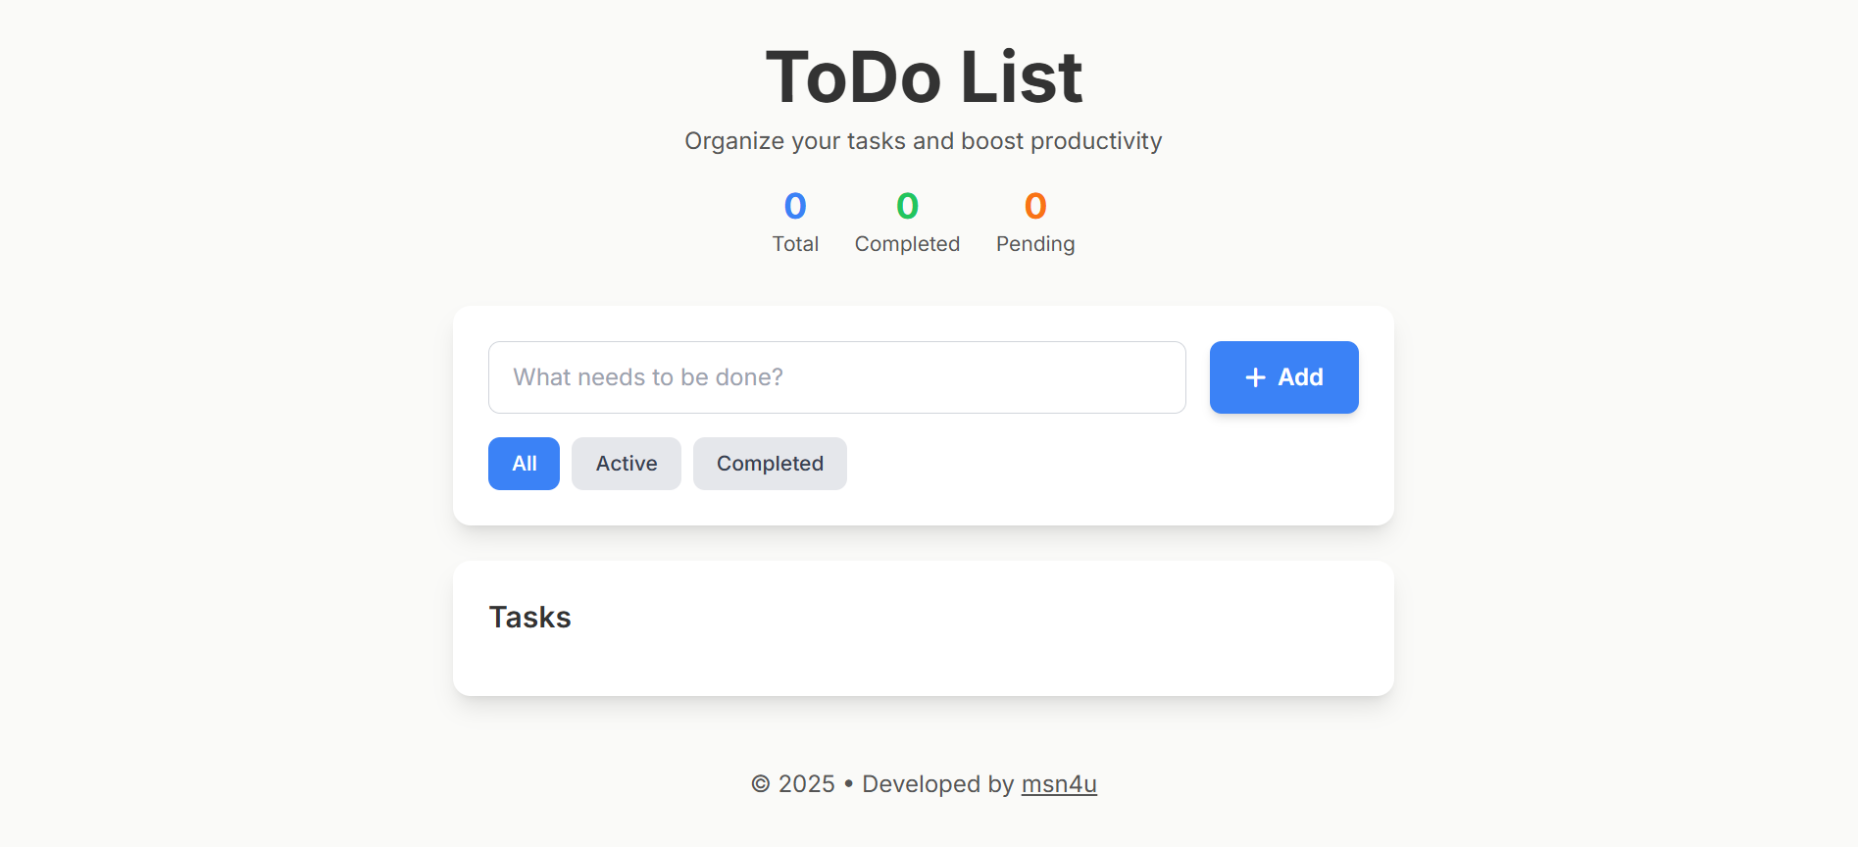Image resolution: width=1858 pixels, height=847 pixels.
Task: Select the Active filter tab
Action: [626, 463]
